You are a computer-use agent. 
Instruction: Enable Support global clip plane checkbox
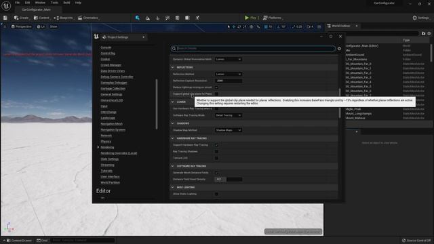[x=216, y=94]
